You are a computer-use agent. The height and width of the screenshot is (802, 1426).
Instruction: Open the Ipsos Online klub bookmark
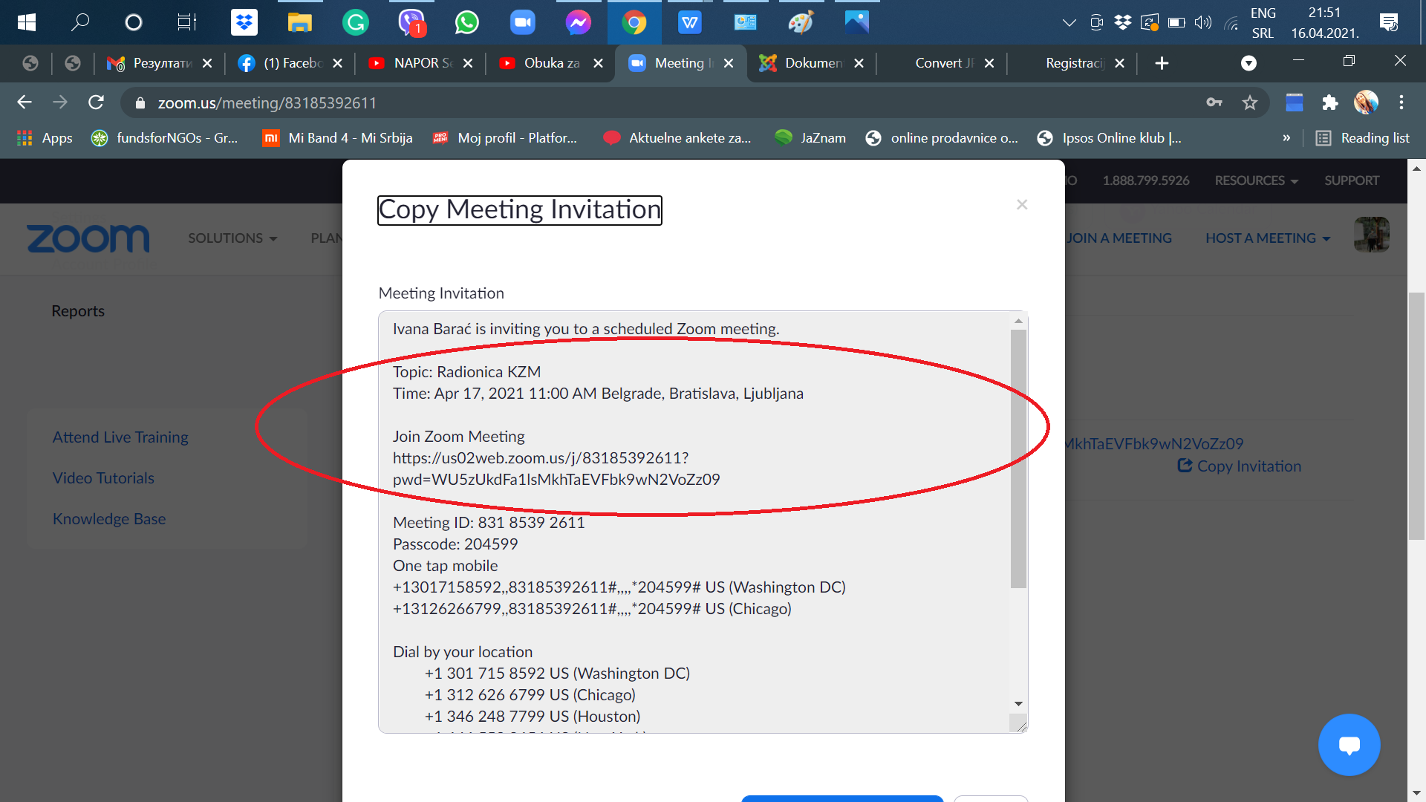(x=1110, y=137)
